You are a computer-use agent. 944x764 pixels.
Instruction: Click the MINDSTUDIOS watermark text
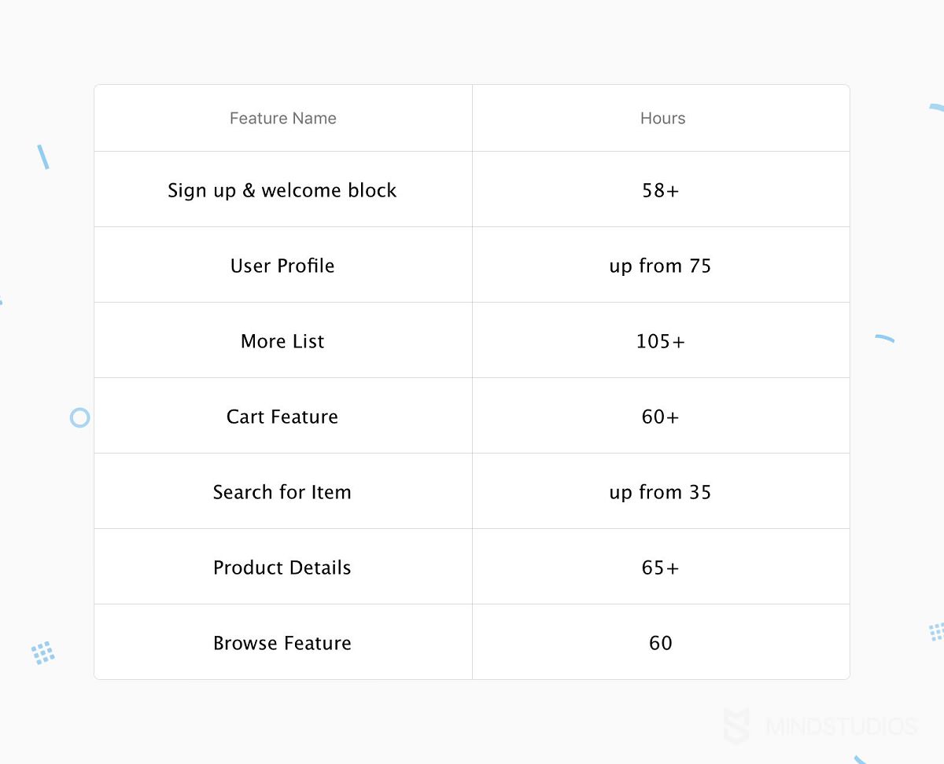[x=841, y=725]
